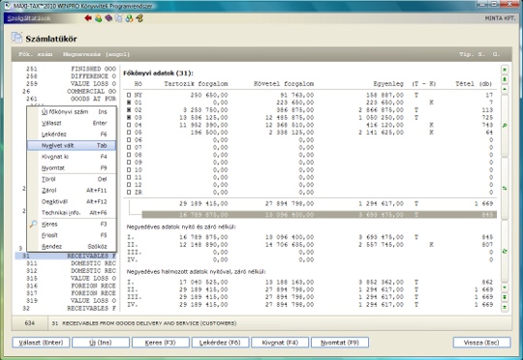Image resolution: width=523 pixels, height=360 pixels.
Task: Check the 12 month checkbox
Action: pos(129,185)
